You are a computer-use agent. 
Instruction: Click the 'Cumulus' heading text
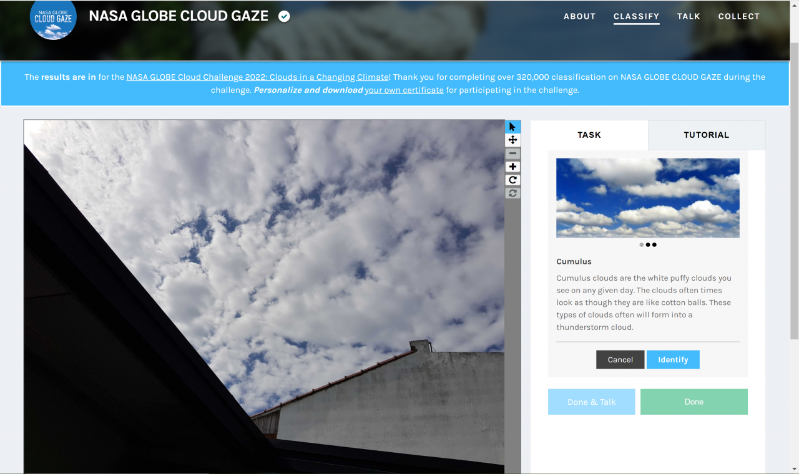pos(574,261)
